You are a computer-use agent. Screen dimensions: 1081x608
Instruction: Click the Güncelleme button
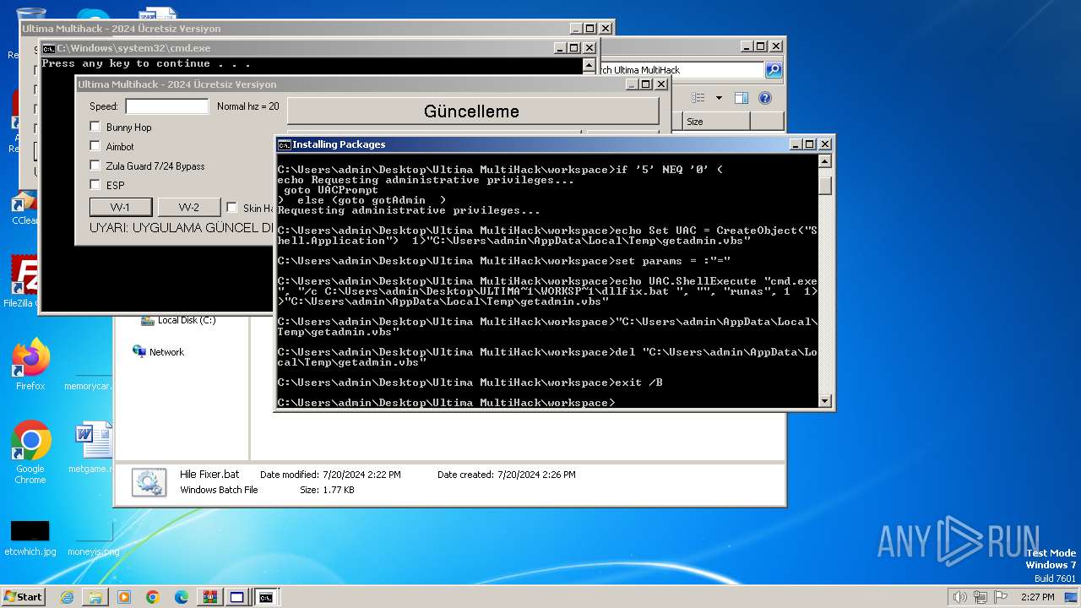point(472,111)
